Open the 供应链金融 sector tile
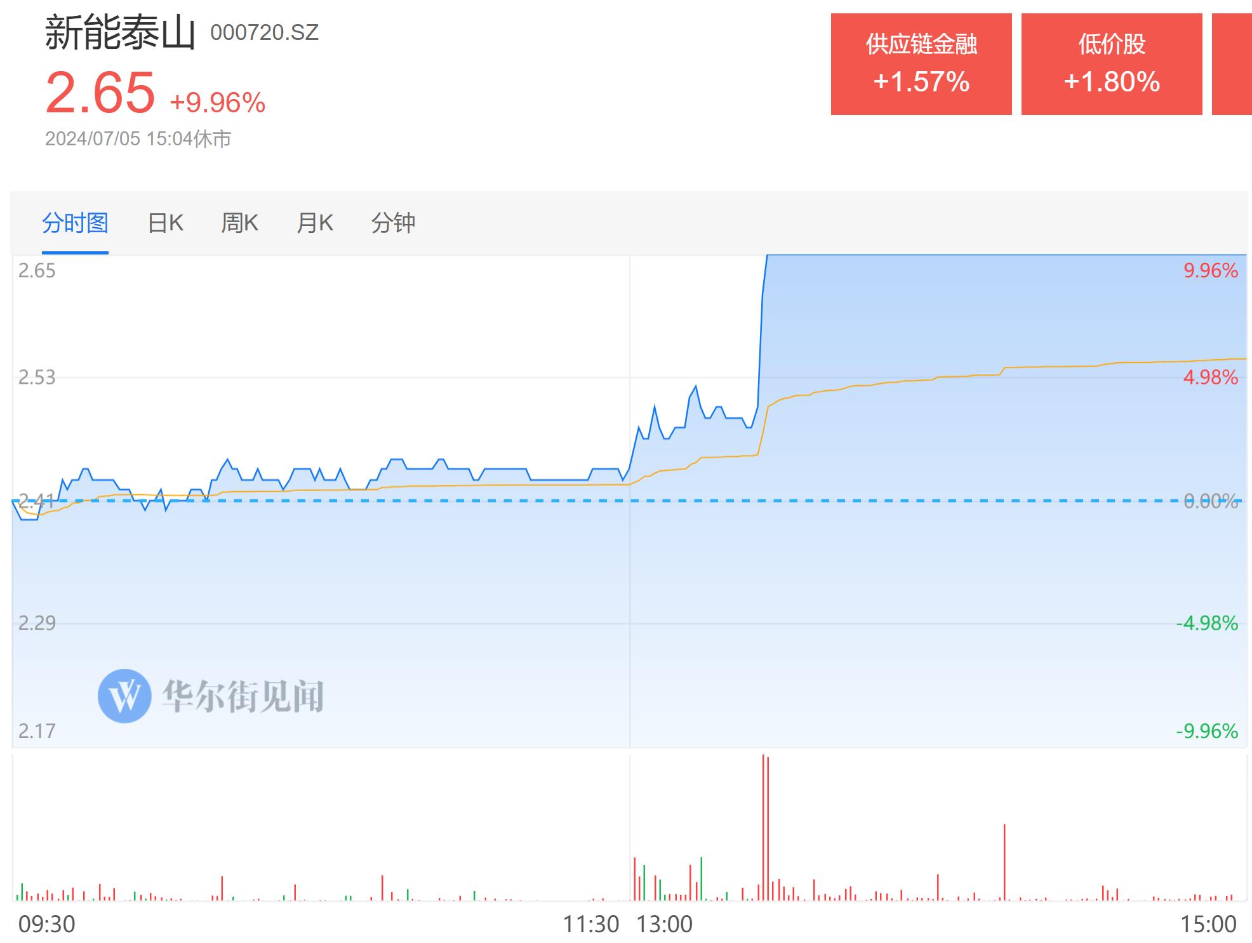 pyautogui.click(x=921, y=64)
